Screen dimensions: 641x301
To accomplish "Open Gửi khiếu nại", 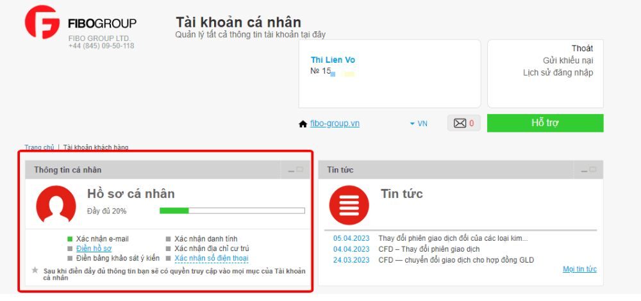I will (568, 60).
